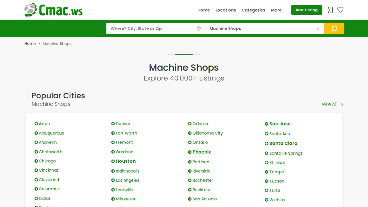Click the arrow icon next to View All

tap(341, 104)
